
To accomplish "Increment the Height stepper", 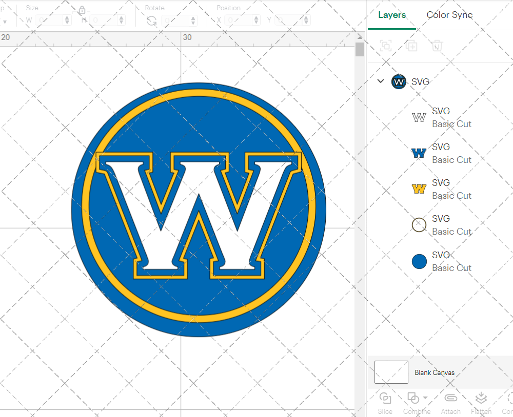I will coord(122,17).
